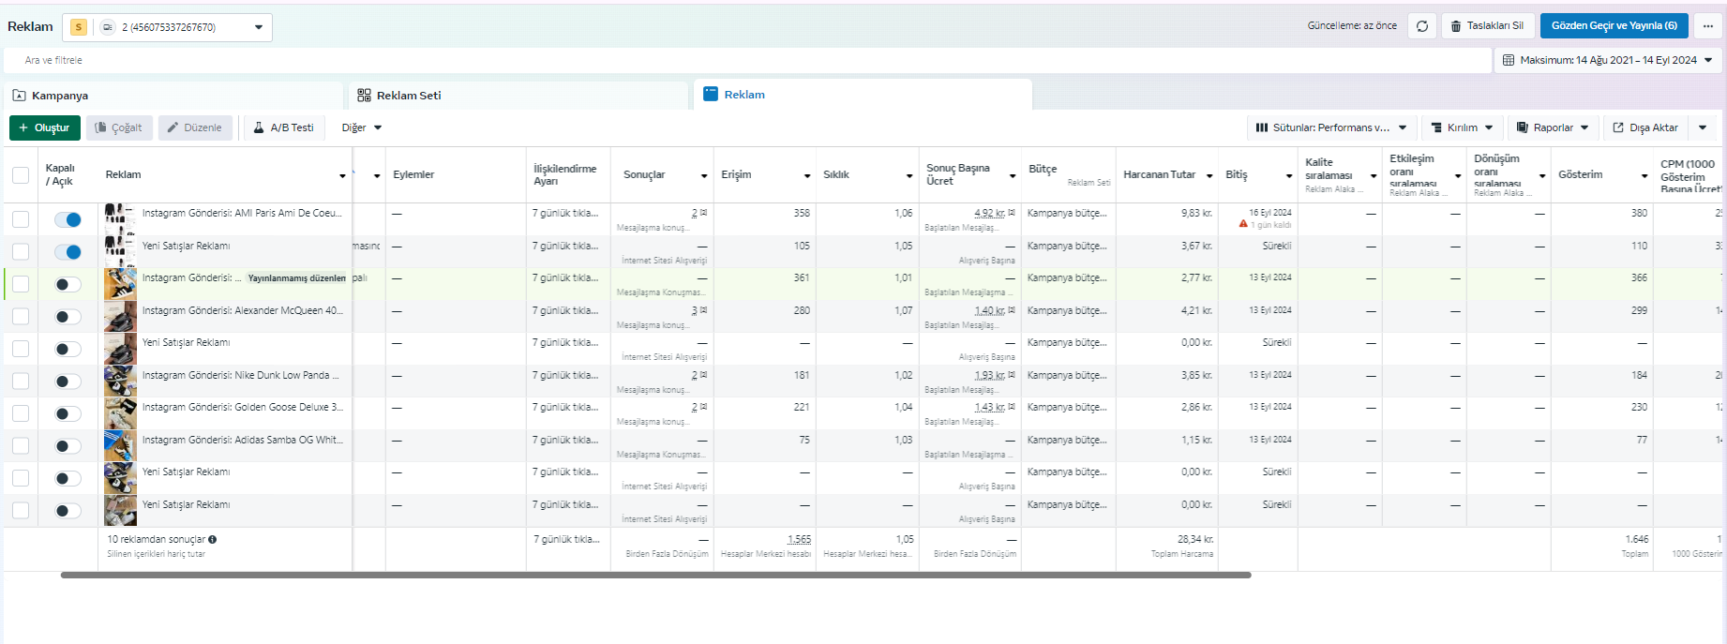Click the trash icon in Taslakları Sil
This screenshot has width=1727, height=644.
[1455, 26]
